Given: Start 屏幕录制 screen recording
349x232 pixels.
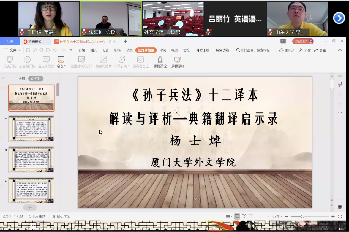Looking at the screenshot, I should pyautogui.click(x=178, y=60).
